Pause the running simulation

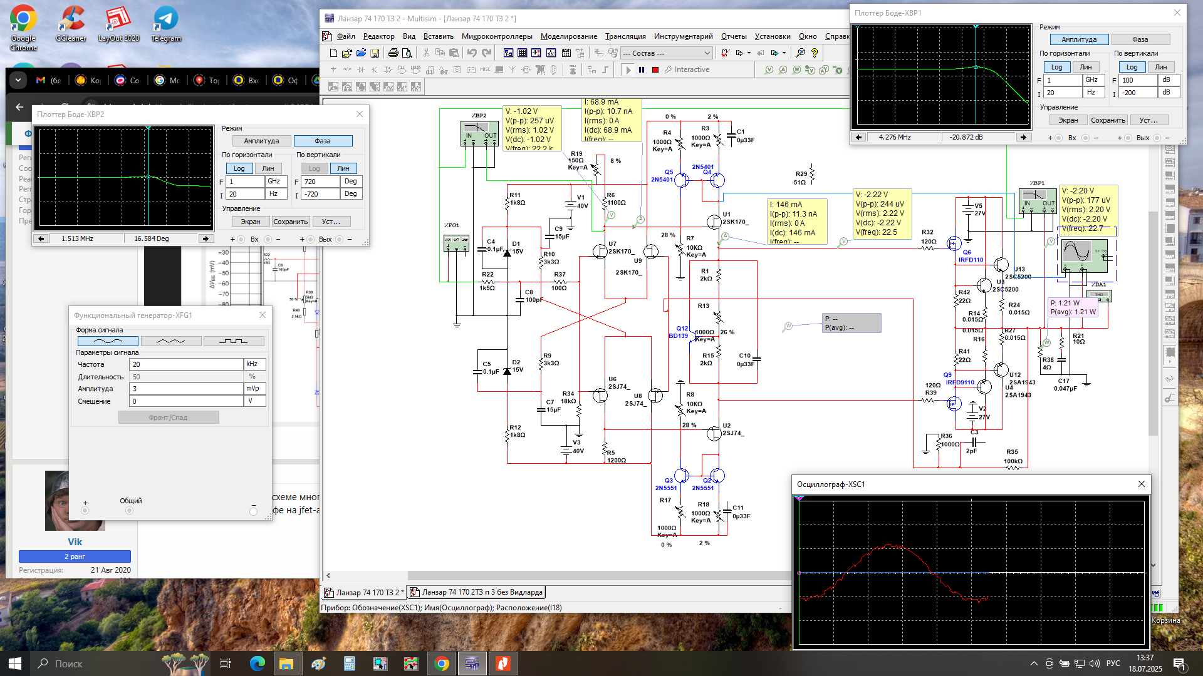[642, 69]
